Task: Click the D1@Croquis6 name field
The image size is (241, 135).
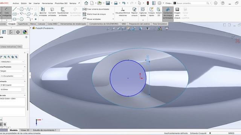Action: coord(12,85)
